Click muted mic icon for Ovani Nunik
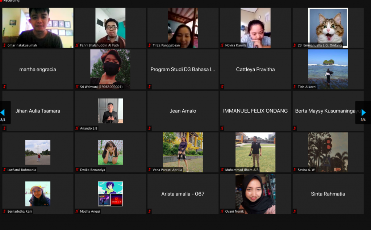Viewport: 371px width, 230px height. 222,211
